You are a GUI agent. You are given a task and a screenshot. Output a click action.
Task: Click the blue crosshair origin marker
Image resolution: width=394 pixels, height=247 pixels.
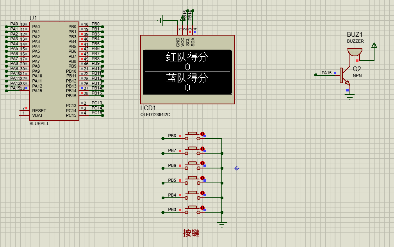tap(237, 168)
